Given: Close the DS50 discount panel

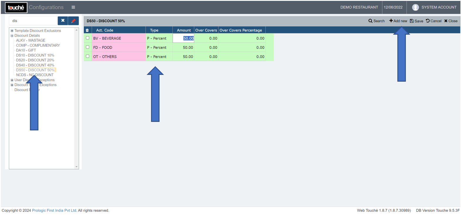Looking at the screenshot, I should (x=451, y=21).
